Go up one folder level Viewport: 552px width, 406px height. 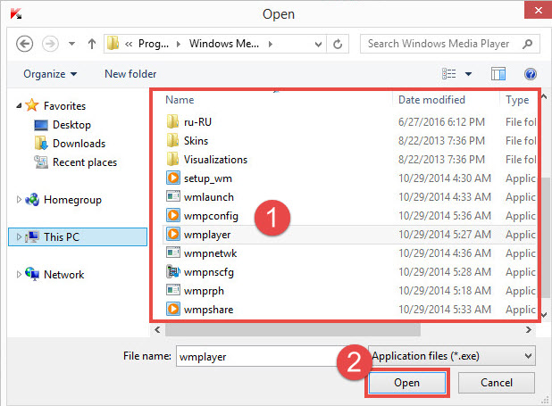pyautogui.click(x=92, y=44)
